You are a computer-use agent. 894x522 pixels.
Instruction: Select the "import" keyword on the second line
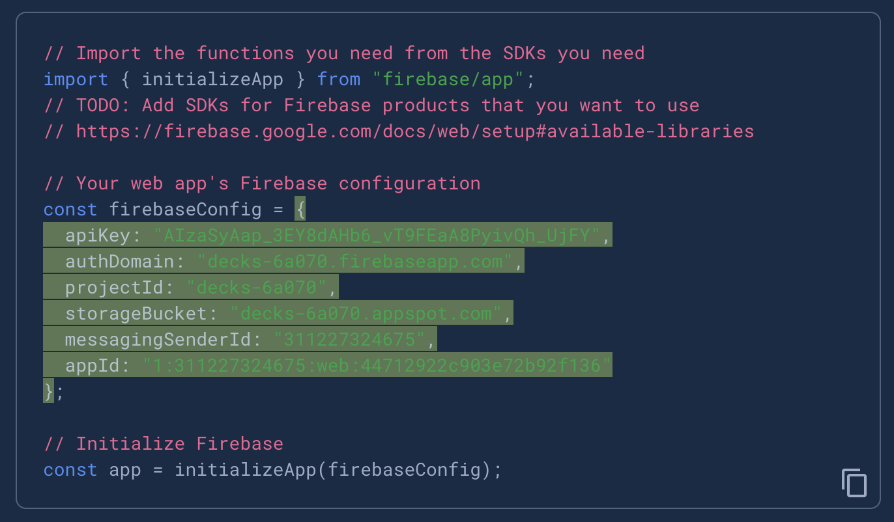(x=76, y=79)
